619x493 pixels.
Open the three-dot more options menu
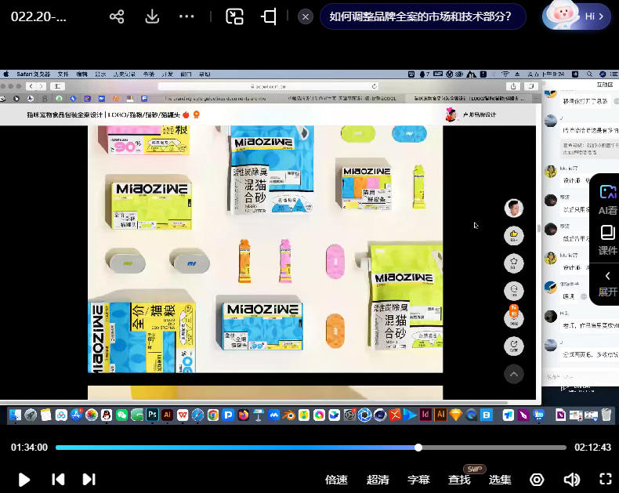tap(186, 16)
